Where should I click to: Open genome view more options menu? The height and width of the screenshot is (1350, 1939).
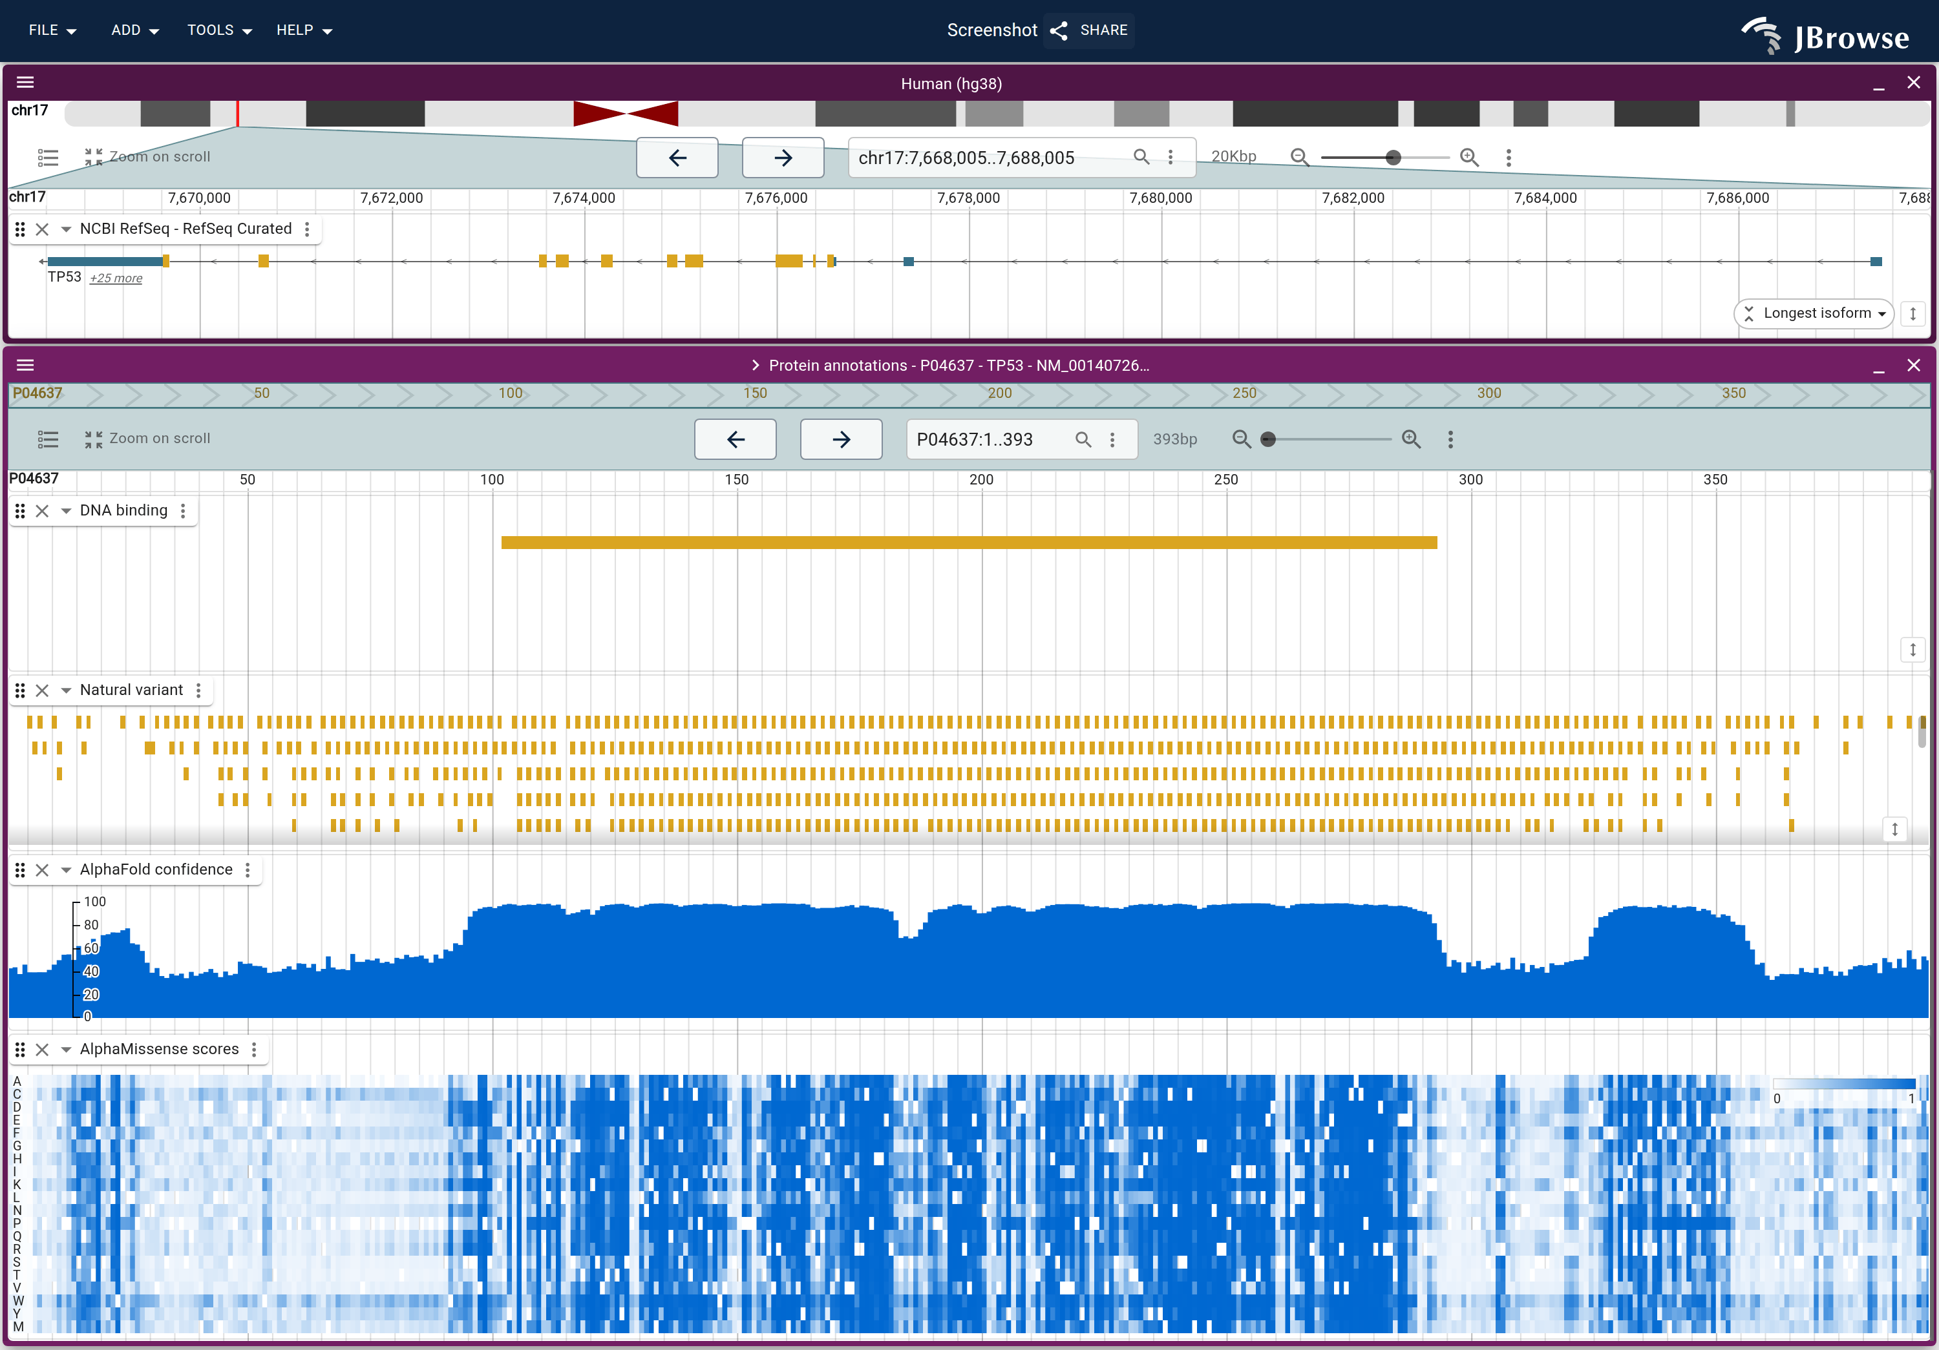(1509, 157)
